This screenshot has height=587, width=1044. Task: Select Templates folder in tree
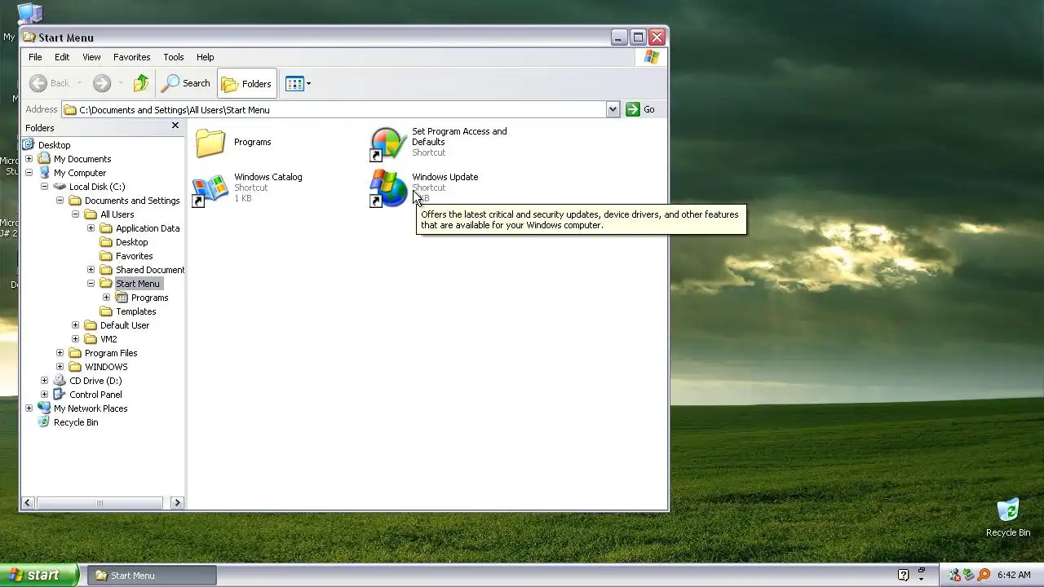click(135, 311)
